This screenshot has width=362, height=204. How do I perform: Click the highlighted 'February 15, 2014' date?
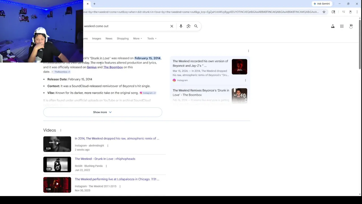[x=147, y=58]
